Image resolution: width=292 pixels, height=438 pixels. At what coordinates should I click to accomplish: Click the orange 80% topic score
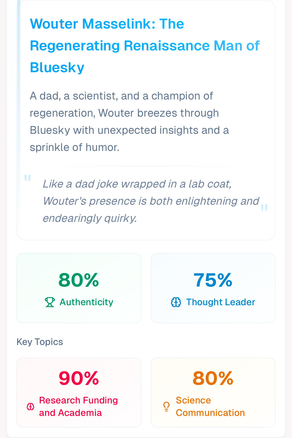(213, 378)
